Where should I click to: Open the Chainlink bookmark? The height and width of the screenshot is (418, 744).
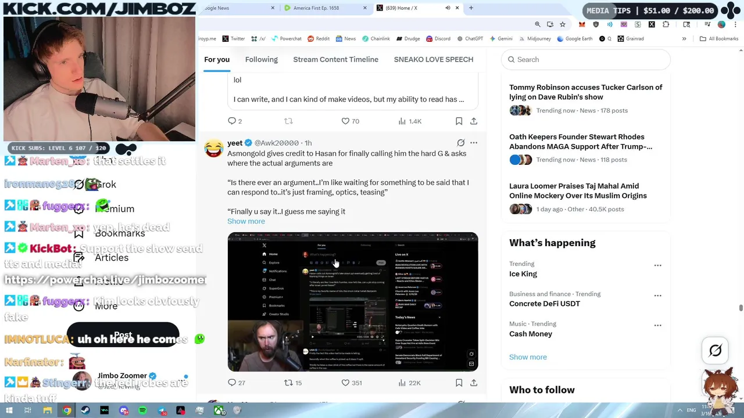click(375, 39)
